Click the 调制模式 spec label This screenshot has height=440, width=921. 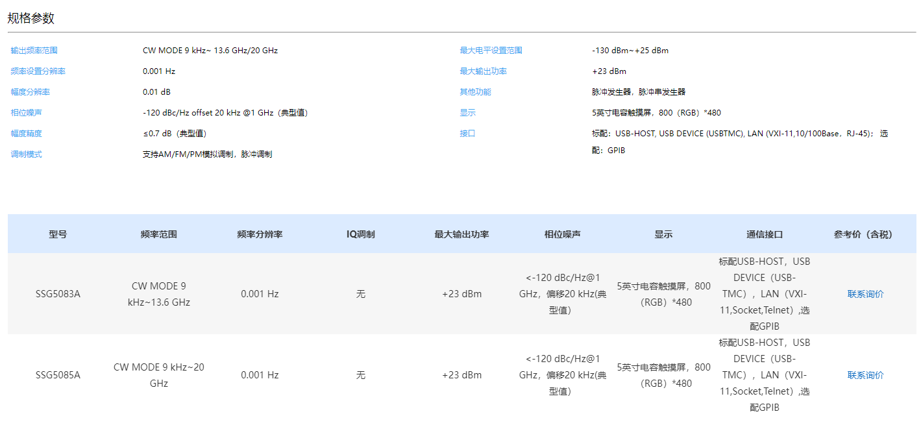[x=27, y=154]
